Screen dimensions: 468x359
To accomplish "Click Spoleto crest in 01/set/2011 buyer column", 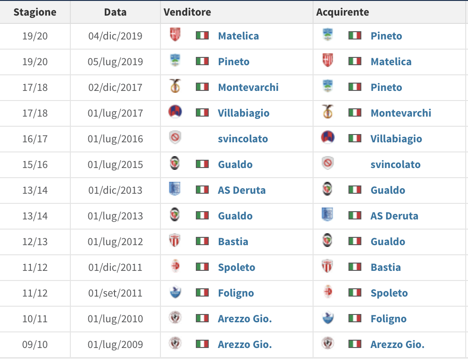I will [x=328, y=292].
